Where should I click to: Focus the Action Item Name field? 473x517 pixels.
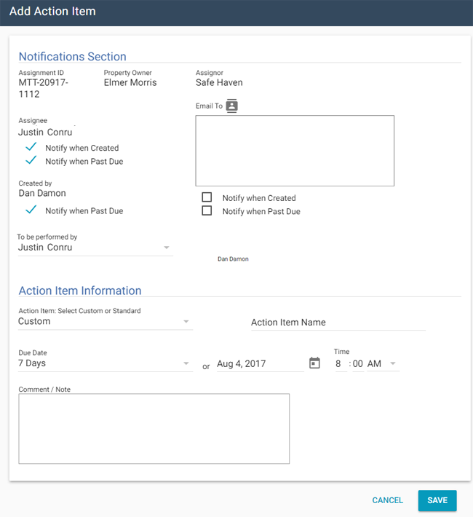338,322
